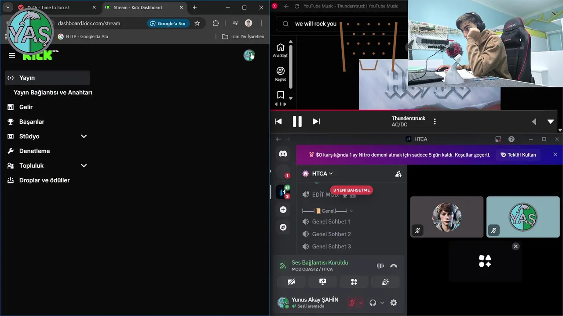
Task: Toggle Discord noise suppression
Action: 380,266
